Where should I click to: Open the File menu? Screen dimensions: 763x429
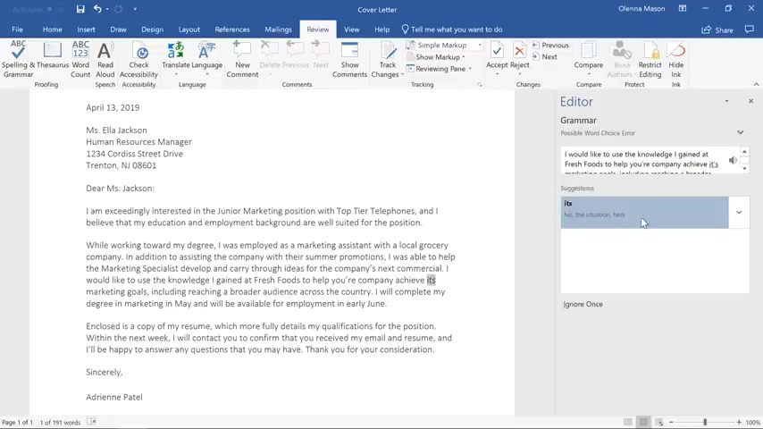coord(17,29)
